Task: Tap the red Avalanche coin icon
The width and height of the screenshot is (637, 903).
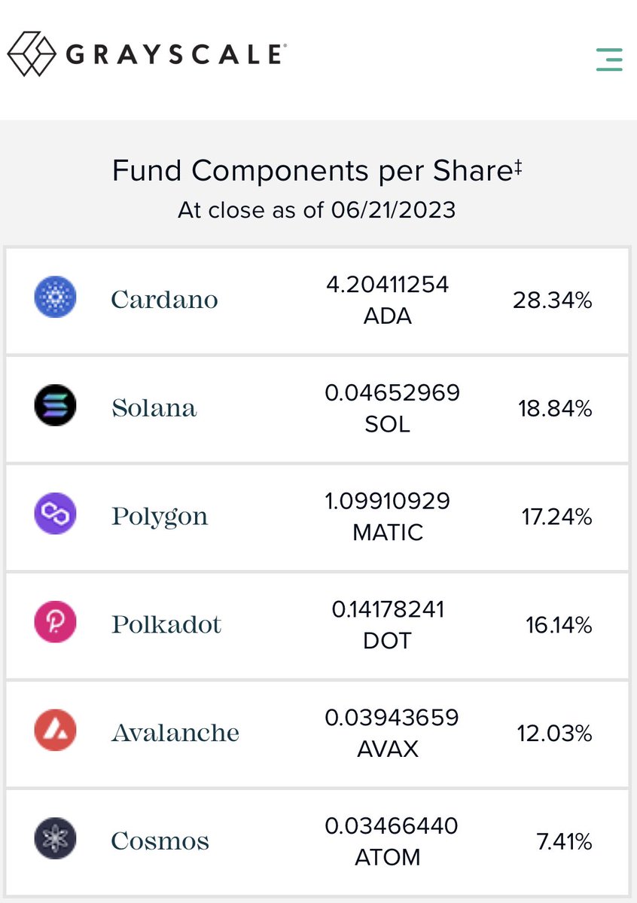Action: [55, 730]
